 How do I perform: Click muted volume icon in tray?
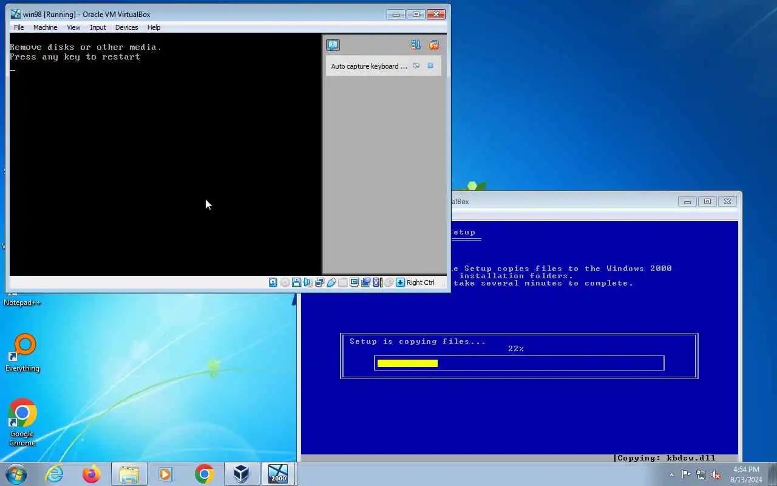pyautogui.click(x=716, y=474)
